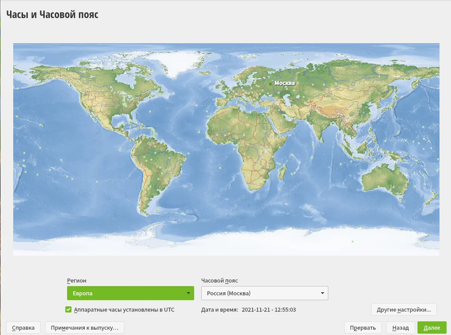The image size is (451, 335).
Task: Open the Регион dropdown showing Европа
Action: (130, 293)
